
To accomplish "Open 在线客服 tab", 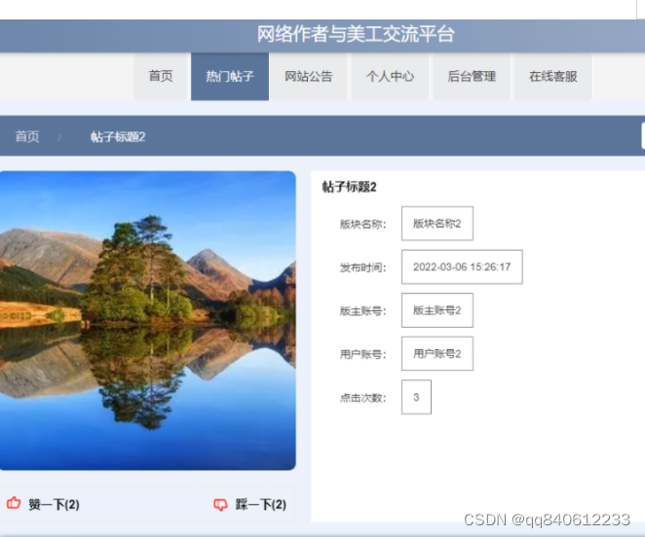I will 553,77.
